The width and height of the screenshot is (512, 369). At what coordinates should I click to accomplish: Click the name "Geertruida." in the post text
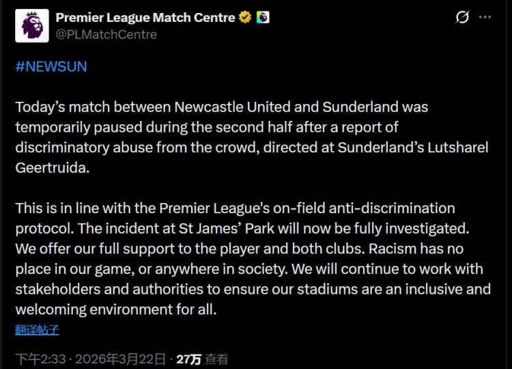click(x=53, y=167)
